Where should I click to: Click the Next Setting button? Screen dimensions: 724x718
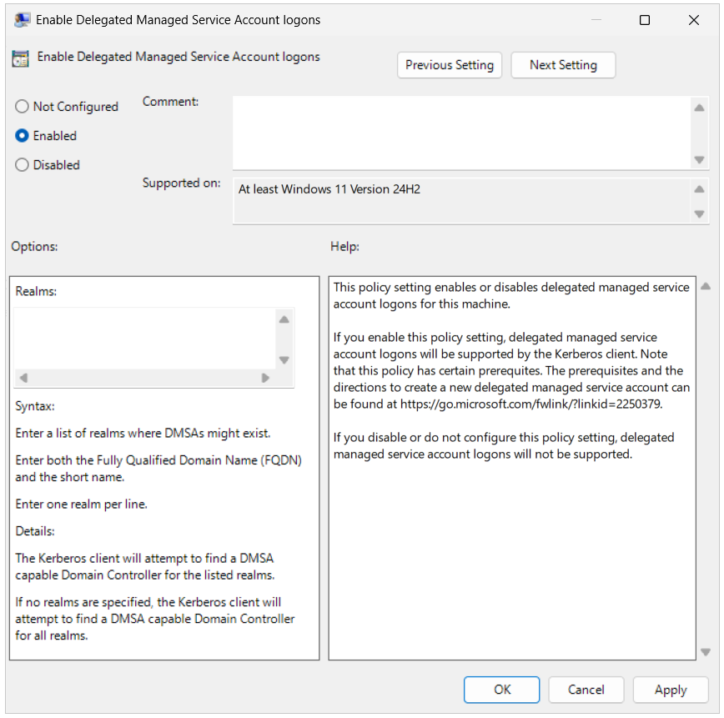(563, 64)
